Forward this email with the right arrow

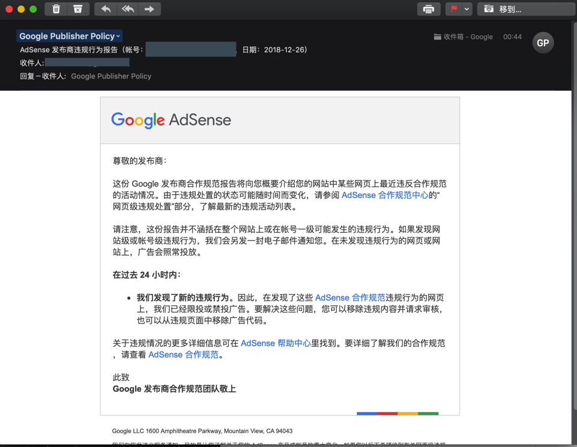coord(150,9)
